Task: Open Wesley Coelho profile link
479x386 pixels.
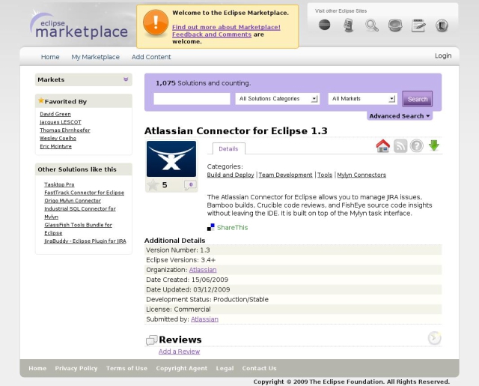Action: [x=58, y=138]
